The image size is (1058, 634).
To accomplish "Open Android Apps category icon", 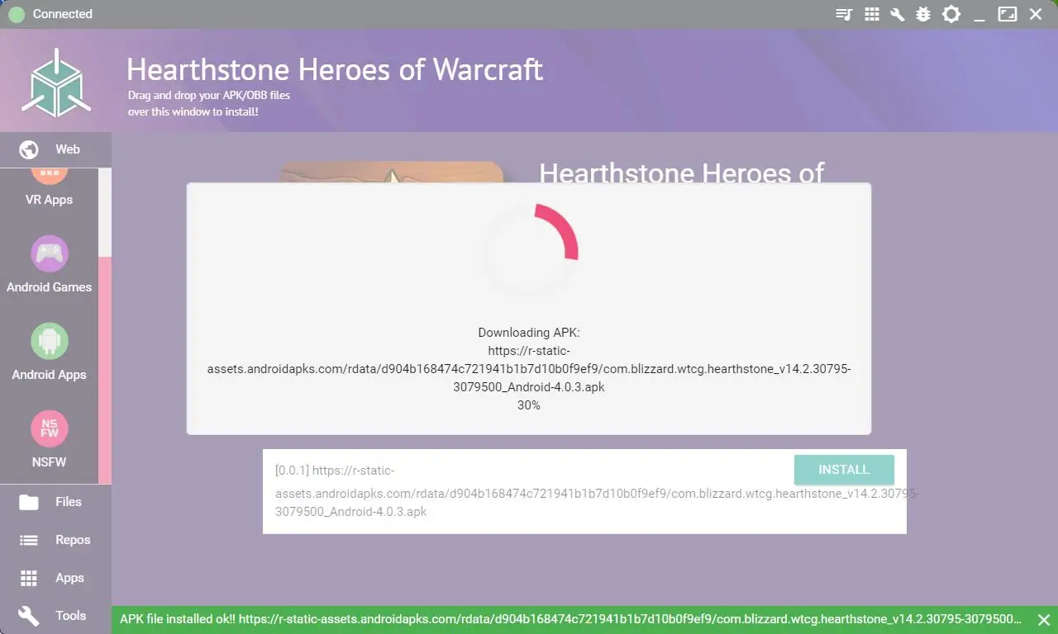I will click(x=49, y=341).
